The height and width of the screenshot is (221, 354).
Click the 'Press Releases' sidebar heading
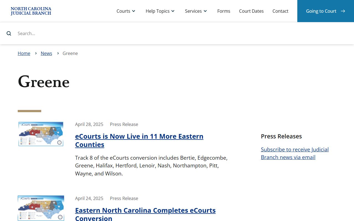[x=281, y=136]
